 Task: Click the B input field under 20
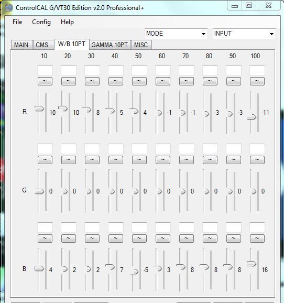69,228
